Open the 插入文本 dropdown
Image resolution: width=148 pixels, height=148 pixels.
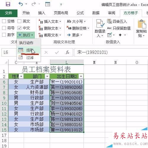click(50, 21)
